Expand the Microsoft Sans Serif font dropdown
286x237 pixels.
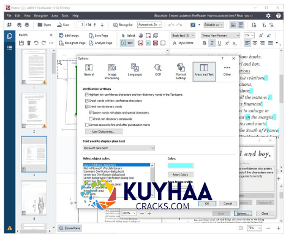pyautogui.click(x=119, y=148)
